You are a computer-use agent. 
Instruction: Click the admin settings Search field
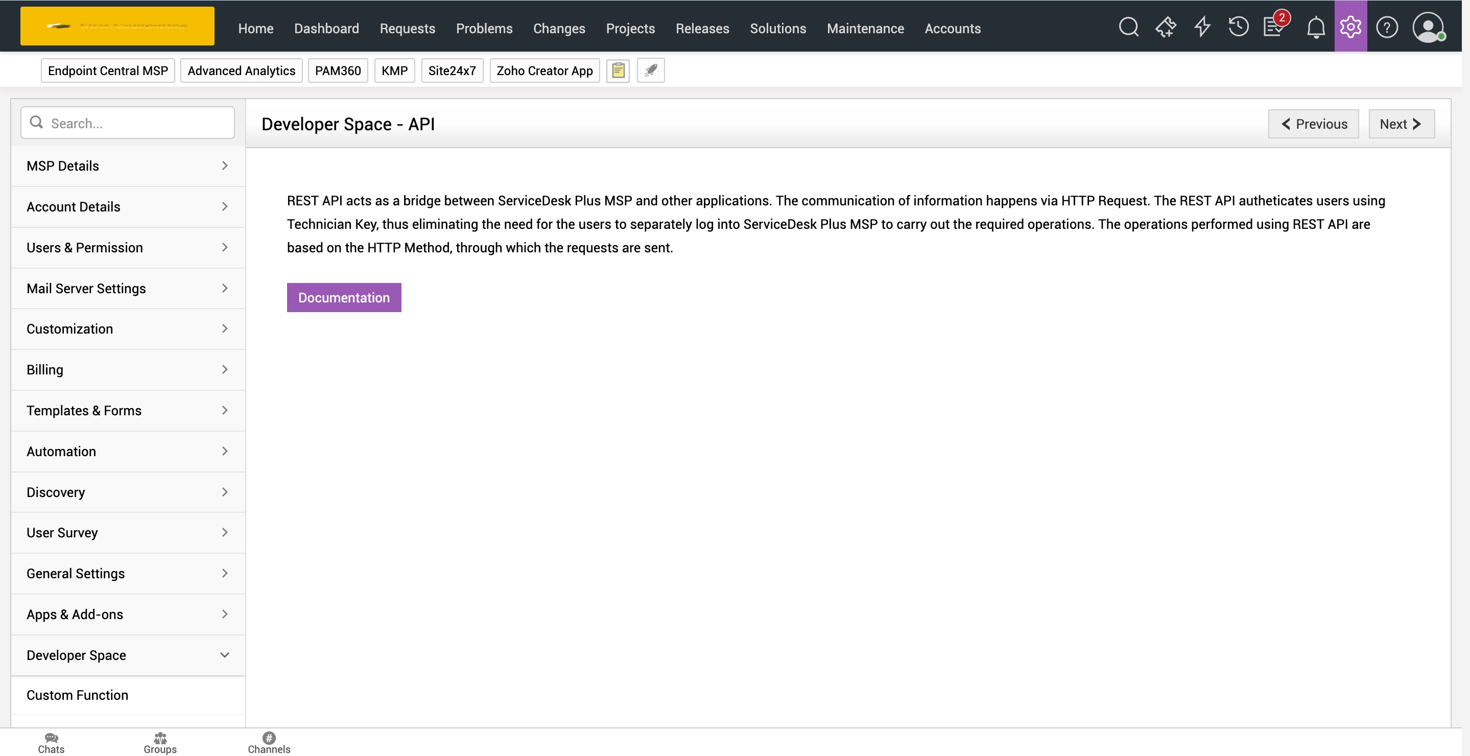coord(137,123)
